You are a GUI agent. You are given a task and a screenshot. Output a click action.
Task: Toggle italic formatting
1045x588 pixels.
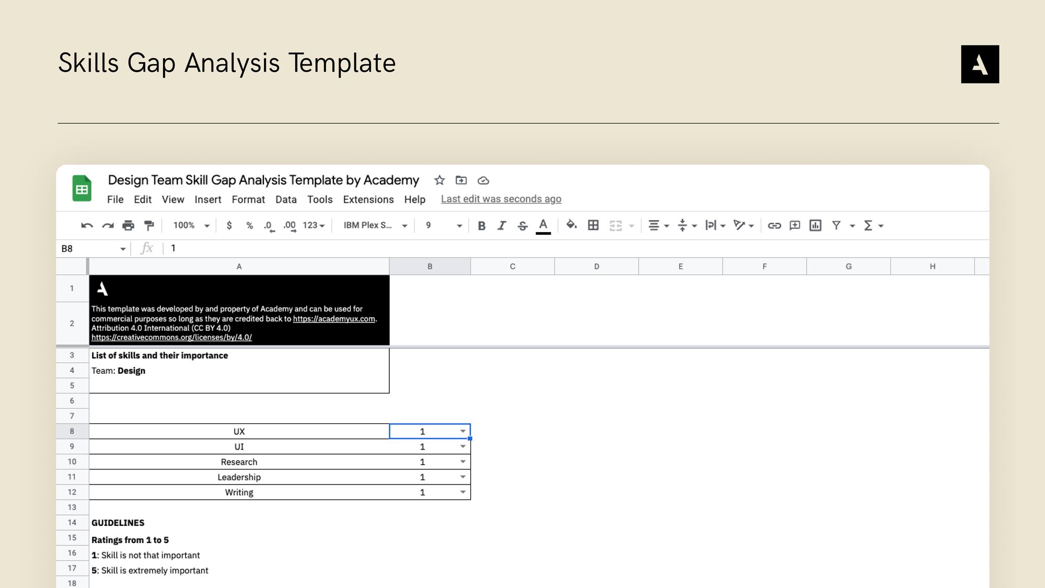pos(502,225)
